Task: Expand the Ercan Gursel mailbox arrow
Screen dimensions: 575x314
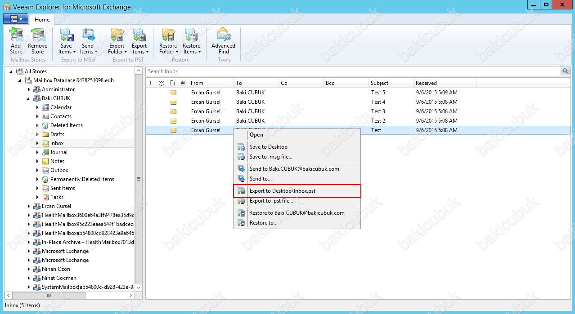Action: point(29,206)
